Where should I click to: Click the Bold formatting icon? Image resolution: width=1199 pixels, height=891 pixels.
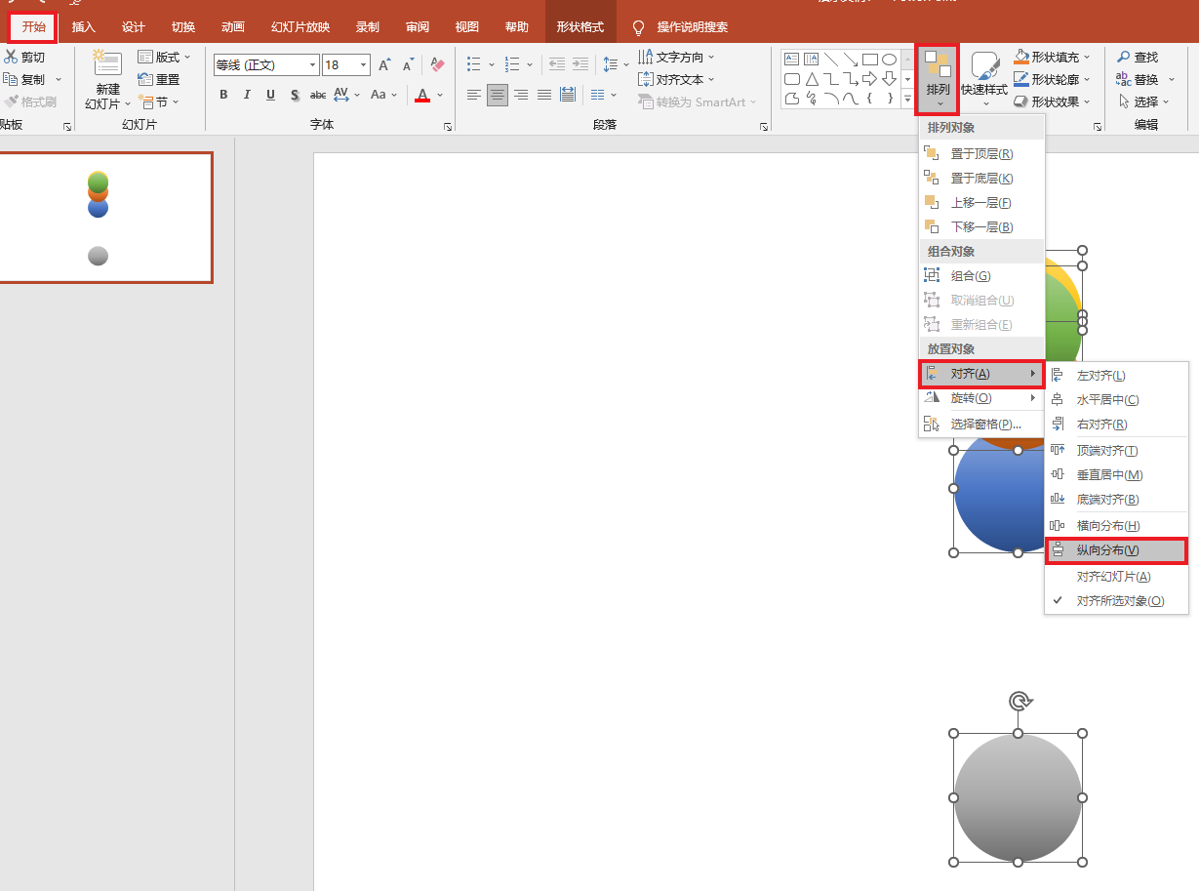pos(223,95)
